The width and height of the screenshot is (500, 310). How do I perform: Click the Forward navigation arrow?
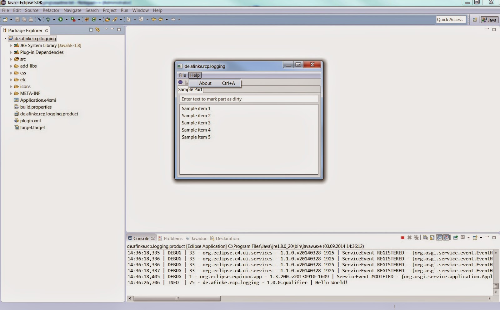click(x=173, y=19)
